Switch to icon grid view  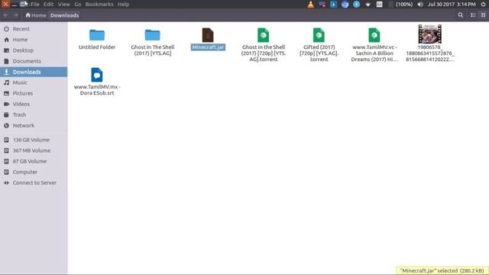483,15
